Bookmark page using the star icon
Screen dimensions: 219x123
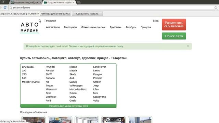coord(216,8)
